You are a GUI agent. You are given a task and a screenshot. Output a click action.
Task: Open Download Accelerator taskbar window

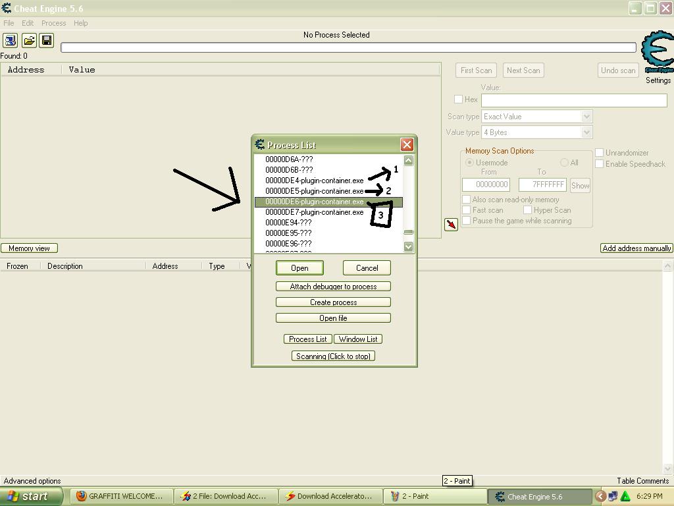pyautogui.click(x=330, y=496)
